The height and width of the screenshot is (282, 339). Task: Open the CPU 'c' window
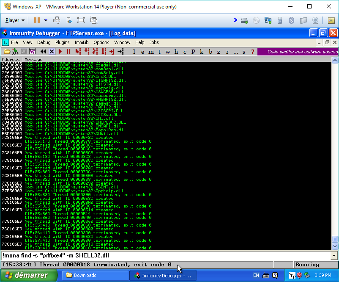[185, 52]
